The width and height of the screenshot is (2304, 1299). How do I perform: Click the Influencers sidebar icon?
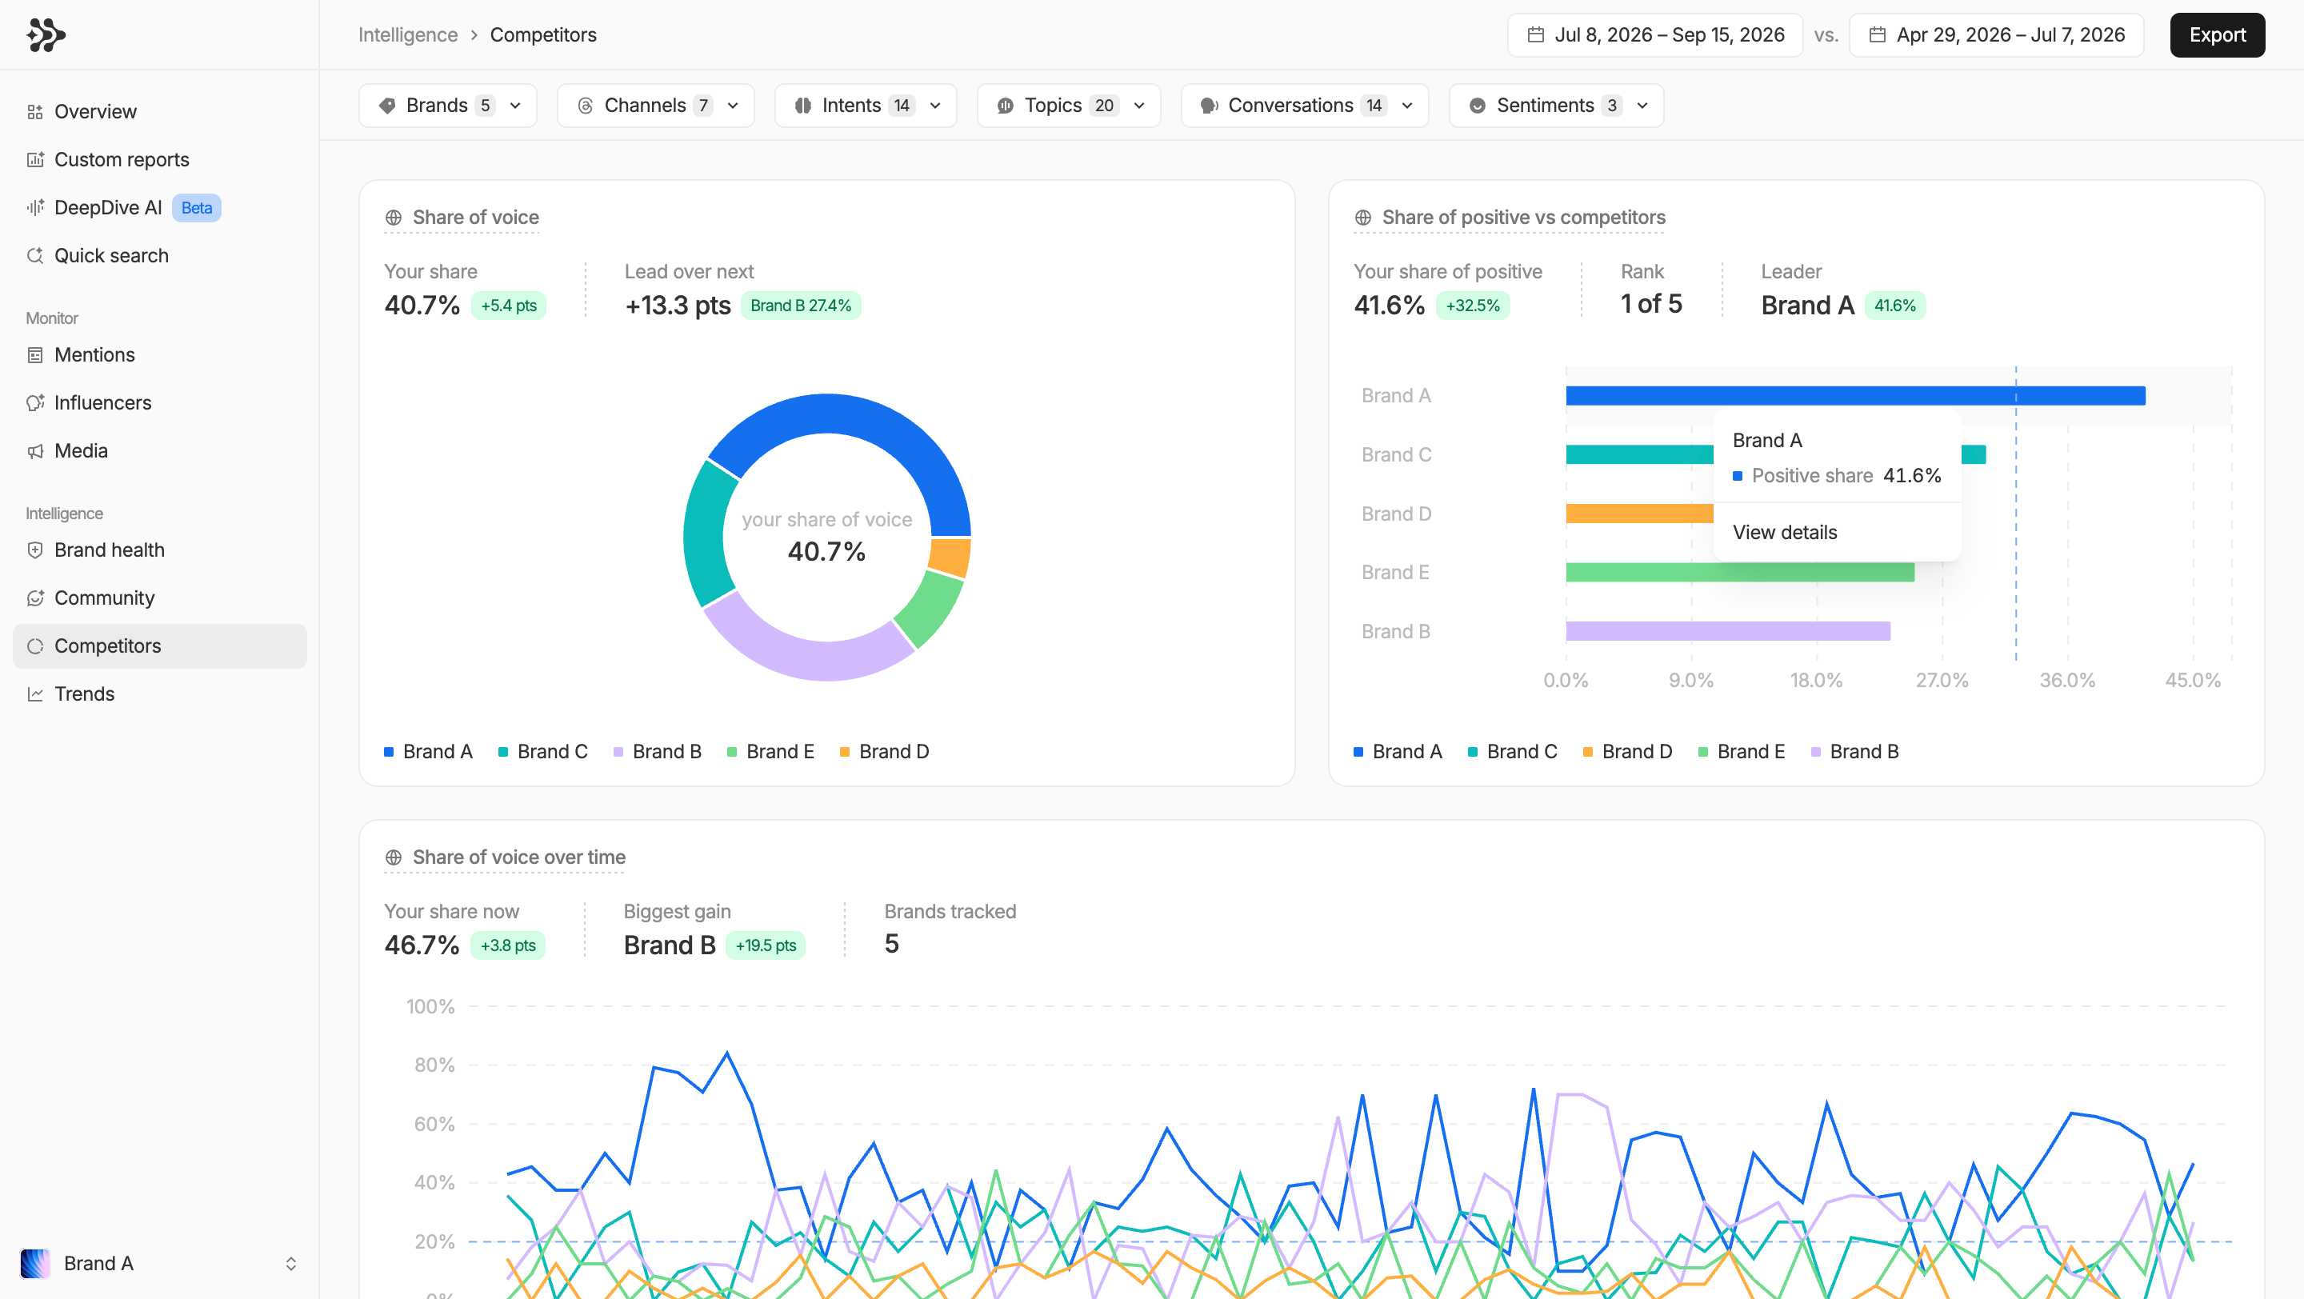[x=35, y=403]
